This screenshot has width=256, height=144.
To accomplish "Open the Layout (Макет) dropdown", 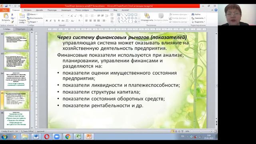I will pos(32,14).
